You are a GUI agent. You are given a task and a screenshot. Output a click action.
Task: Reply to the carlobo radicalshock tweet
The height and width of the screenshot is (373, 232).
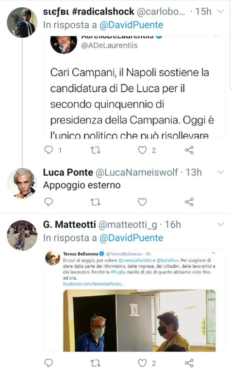49,150
